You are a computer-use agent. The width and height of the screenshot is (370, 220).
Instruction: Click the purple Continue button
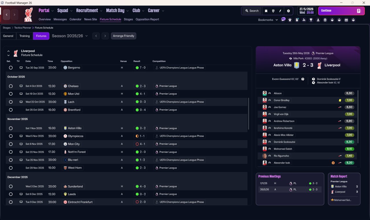(341, 11)
